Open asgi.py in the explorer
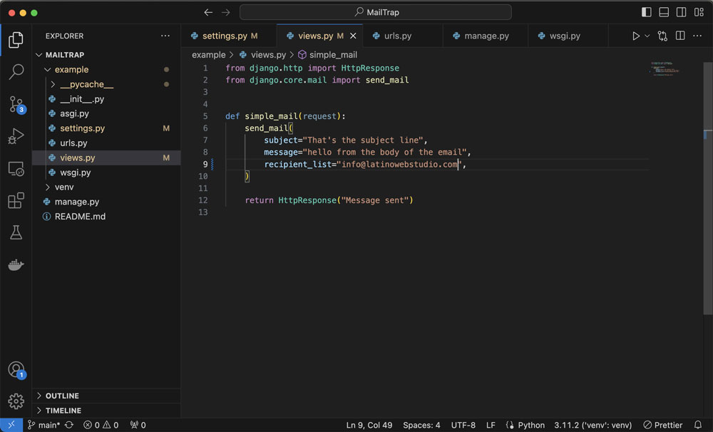This screenshot has height=432, width=713. [x=106, y=113]
